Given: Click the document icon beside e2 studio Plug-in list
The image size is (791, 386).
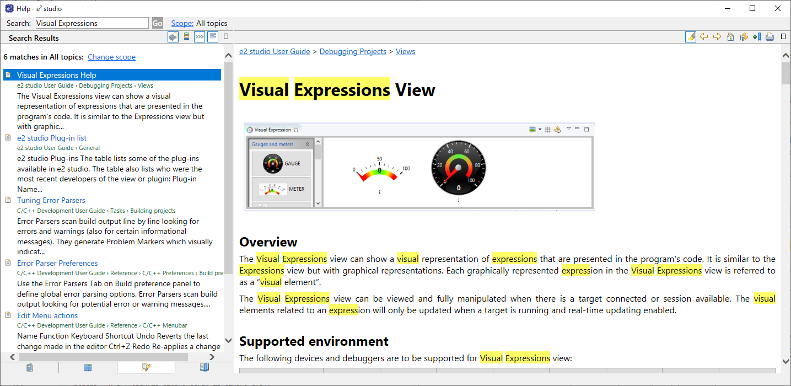Looking at the screenshot, I should (8, 138).
